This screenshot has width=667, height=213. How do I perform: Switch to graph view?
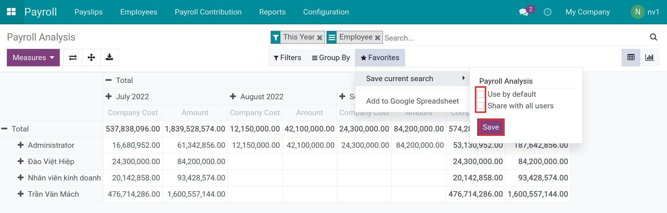[x=649, y=58]
